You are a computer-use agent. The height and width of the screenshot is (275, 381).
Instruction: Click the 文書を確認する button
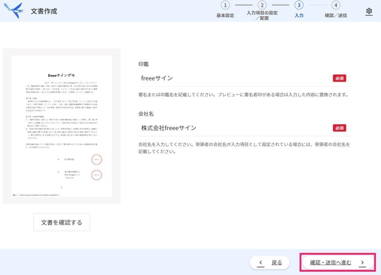pyautogui.click(x=61, y=222)
